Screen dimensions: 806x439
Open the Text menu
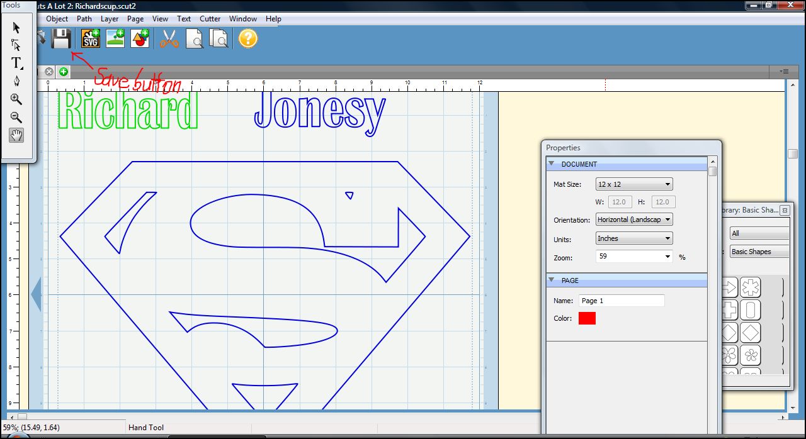click(184, 19)
